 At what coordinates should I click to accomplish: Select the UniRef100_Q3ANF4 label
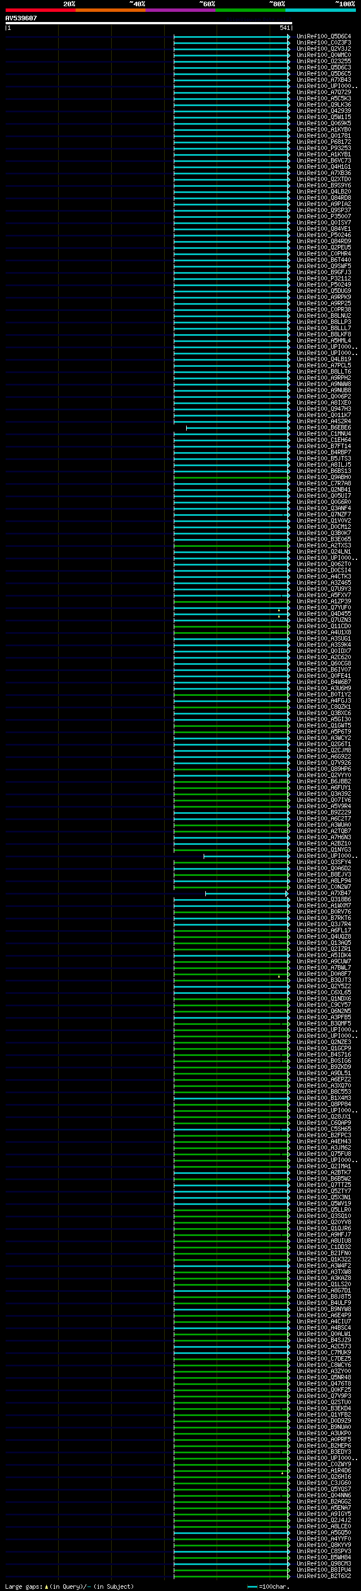pyautogui.click(x=323, y=509)
